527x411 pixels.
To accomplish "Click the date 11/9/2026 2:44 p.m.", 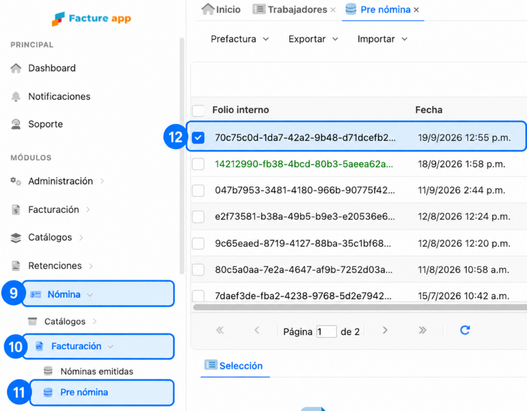I will click(462, 190).
